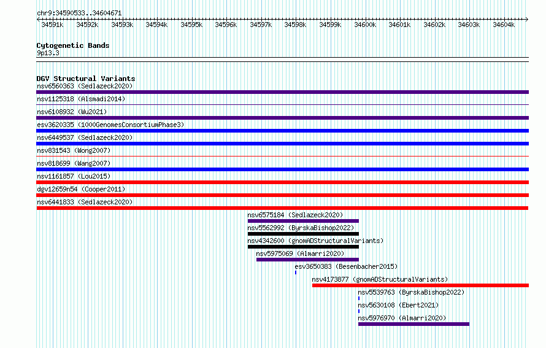Click the nsv6575184 (Sedlazeck2020) label
The width and height of the screenshot is (546, 348).
[x=295, y=215]
